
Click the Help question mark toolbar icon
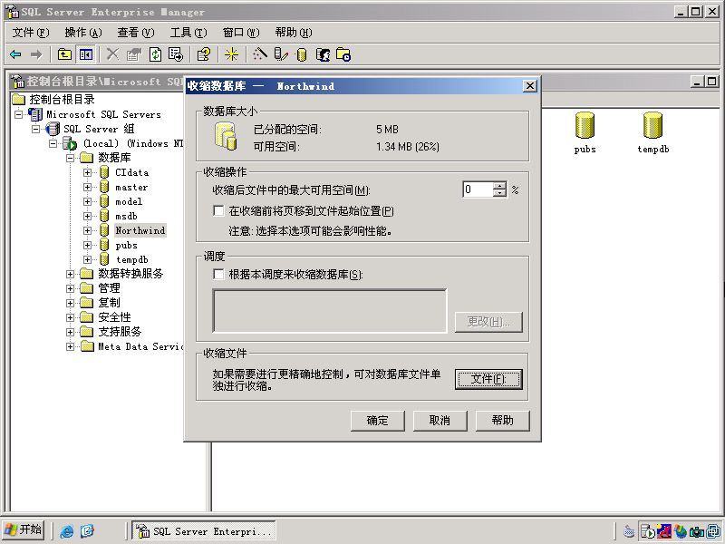(203, 54)
